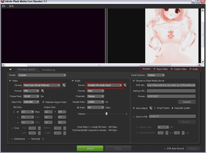Open the Frame Rate 30.00 dropdown
The width and height of the screenshot is (206, 153).
point(31,96)
